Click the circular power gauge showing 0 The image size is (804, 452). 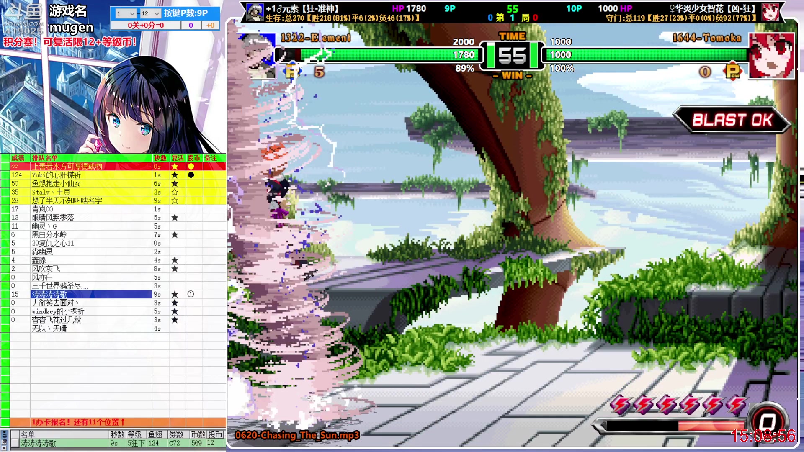[x=767, y=421]
